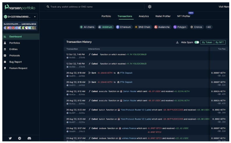The image size is (231, 143).
Task: Click the 0x325199e599...b482A02e3018 address text
Action: click(20, 24)
